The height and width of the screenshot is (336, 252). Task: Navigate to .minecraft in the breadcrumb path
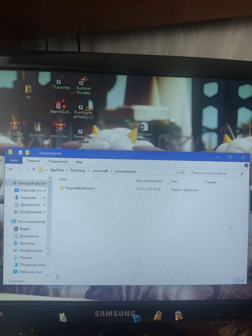point(100,171)
